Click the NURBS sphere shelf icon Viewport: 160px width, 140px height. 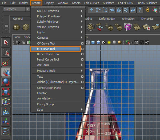point(17,27)
